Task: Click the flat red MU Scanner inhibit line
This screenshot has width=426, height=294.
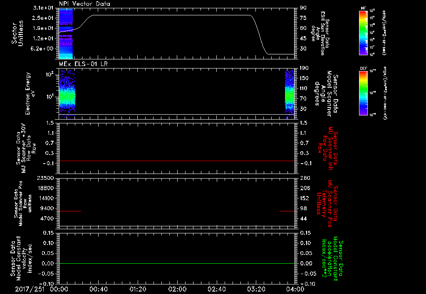Action: (x=176, y=161)
